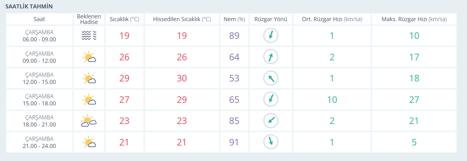Click wind direction arrow for 12.00 - 15.00
Viewport: 467px width, 161px height.
[271, 78]
